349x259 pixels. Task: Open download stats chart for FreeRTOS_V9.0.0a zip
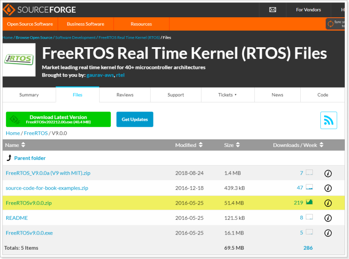[x=309, y=172]
